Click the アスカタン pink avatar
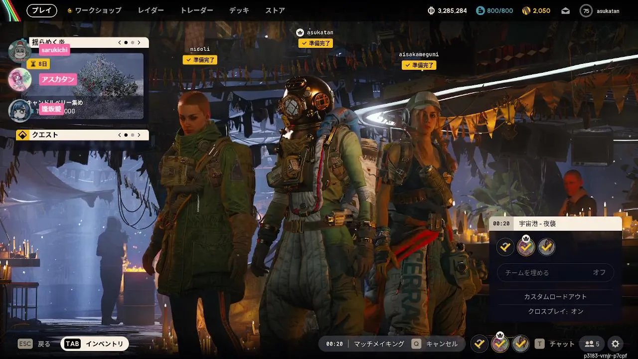 [x=20, y=79]
